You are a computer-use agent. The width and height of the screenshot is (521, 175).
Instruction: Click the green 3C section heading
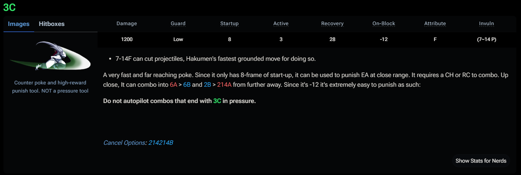pyautogui.click(x=9, y=7)
